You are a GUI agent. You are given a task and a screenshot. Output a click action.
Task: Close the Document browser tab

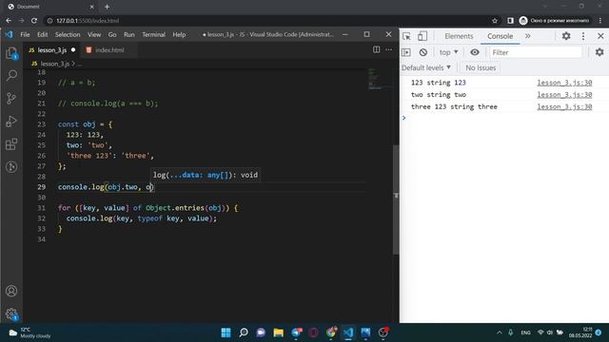click(91, 7)
